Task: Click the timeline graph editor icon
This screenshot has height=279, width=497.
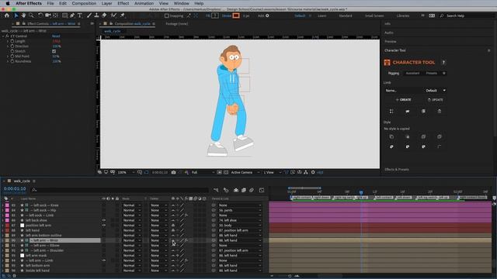Action: coord(262,190)
